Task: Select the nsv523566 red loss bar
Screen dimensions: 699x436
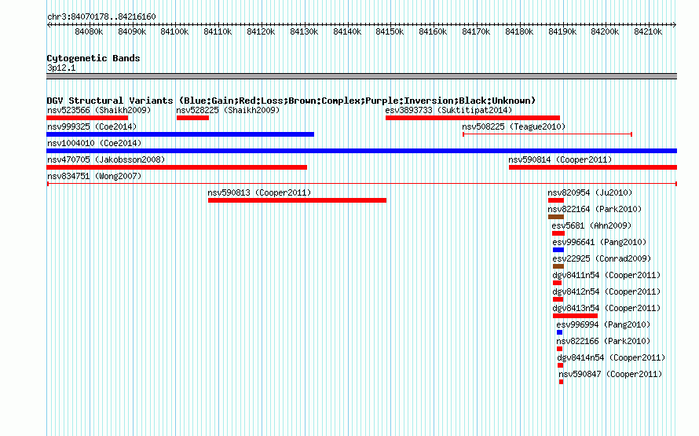Action: click(x=87, y=118)
